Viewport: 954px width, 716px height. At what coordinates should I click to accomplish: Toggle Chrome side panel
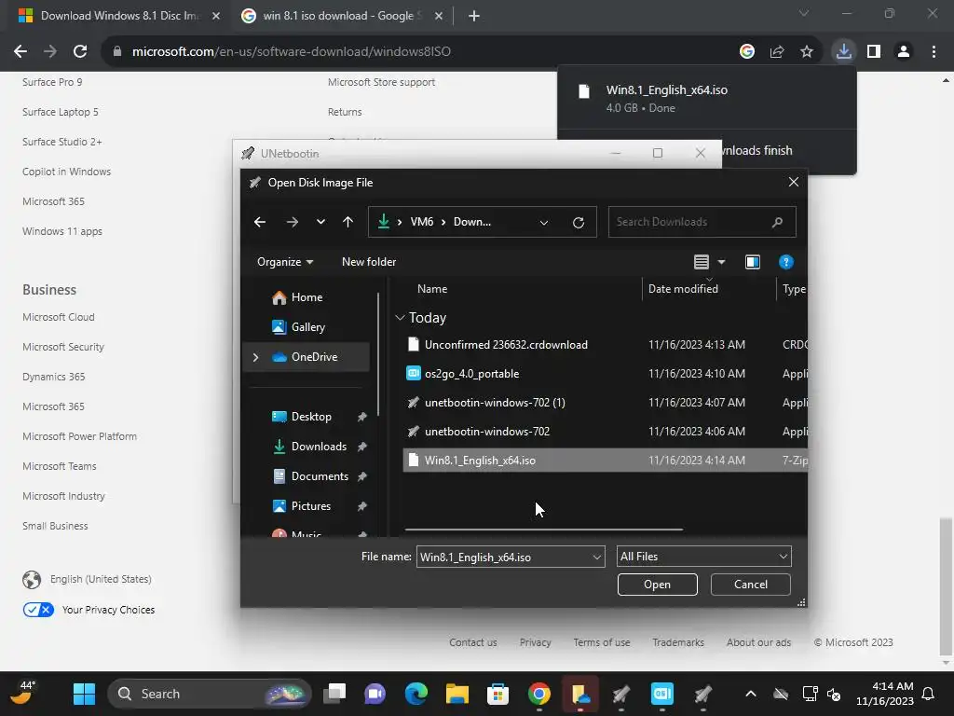pos(874,52)
